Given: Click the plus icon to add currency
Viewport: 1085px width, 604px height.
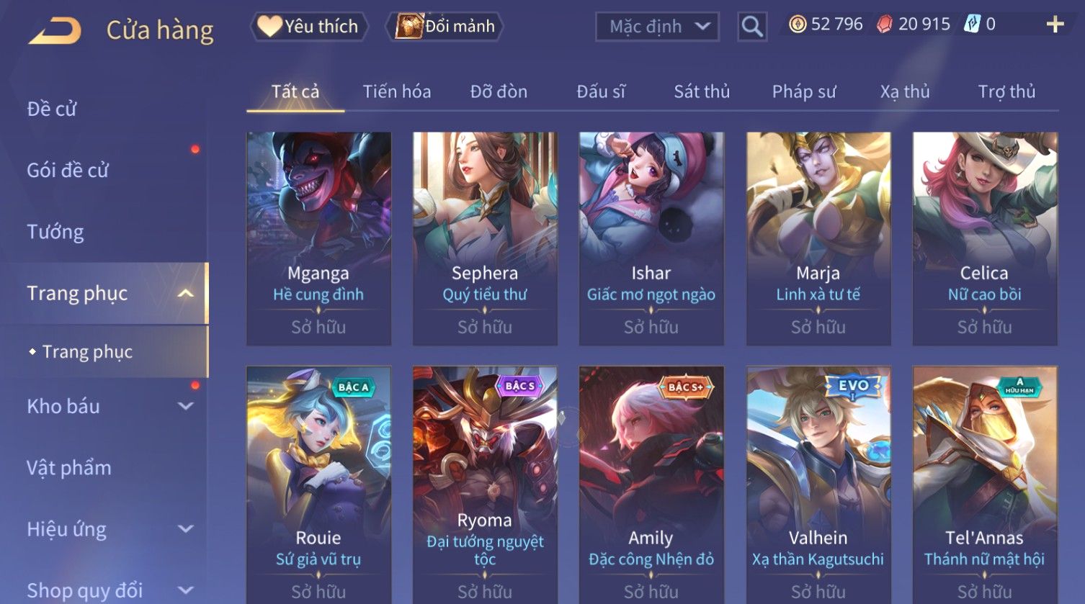Looking at the screenshot, I should click(1055, 24).
